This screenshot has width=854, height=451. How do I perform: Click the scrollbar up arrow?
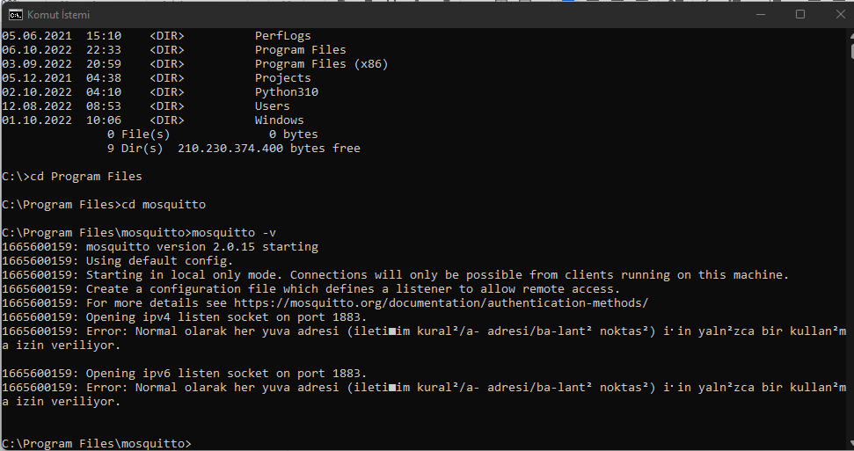click(x=851, y=34)
